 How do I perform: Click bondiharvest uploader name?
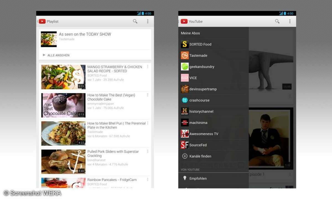(x=97, y=160)
